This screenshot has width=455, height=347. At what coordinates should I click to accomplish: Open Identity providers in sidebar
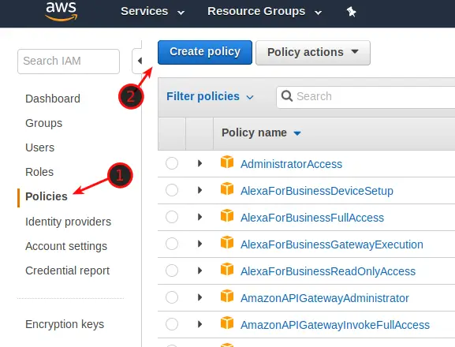[68, 222]
